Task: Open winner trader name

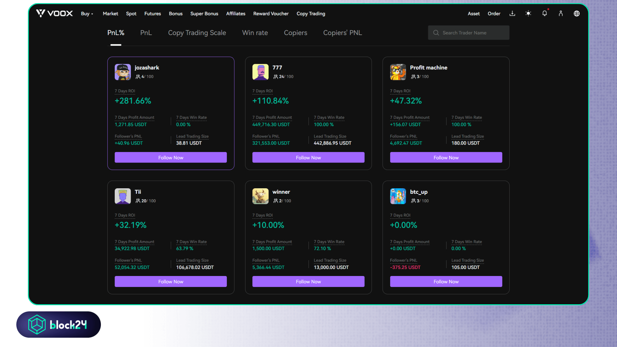Action: tap(281, 192)
